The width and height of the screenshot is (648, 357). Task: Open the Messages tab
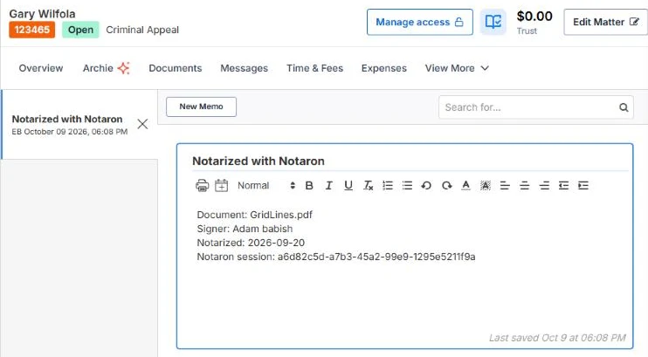point(244,68)
